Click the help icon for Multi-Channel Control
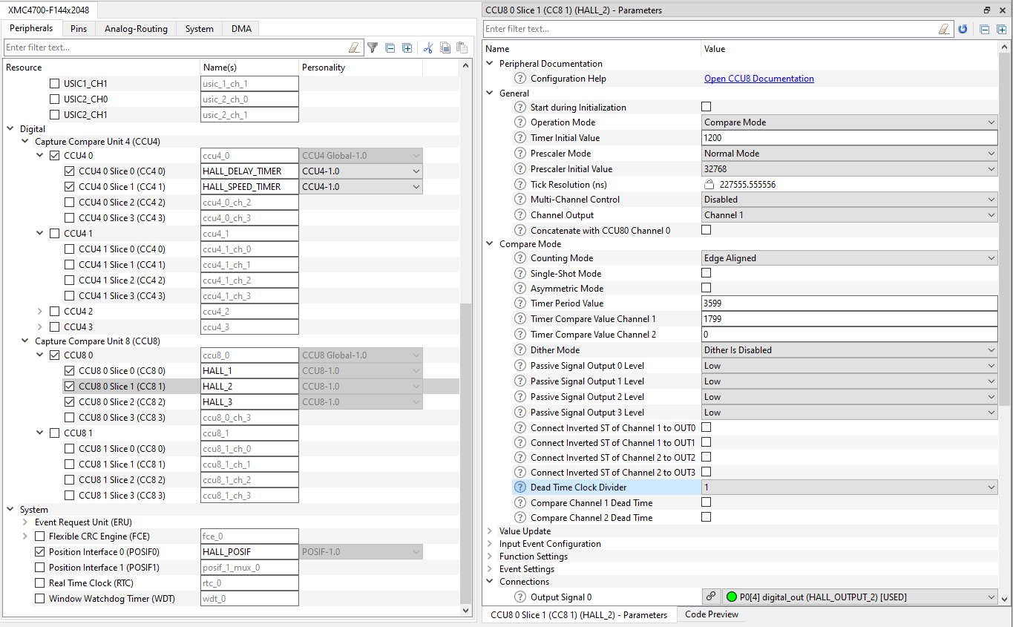 [520, 200]
